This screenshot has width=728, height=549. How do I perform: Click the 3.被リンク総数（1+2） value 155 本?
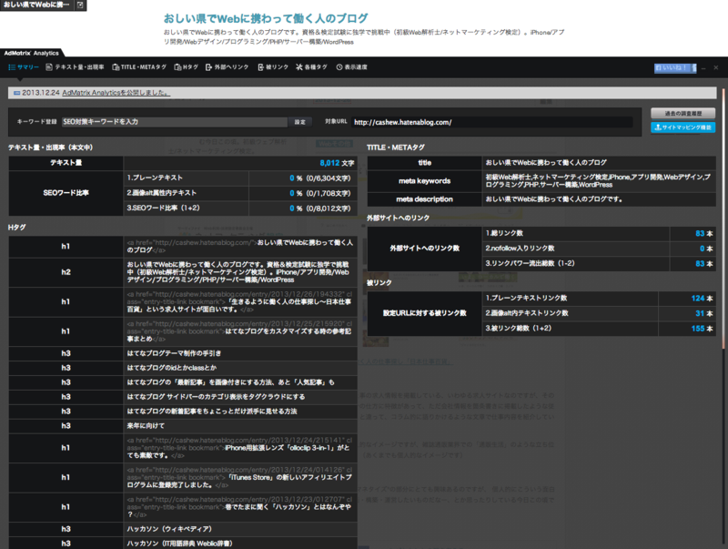pos(702,329)
